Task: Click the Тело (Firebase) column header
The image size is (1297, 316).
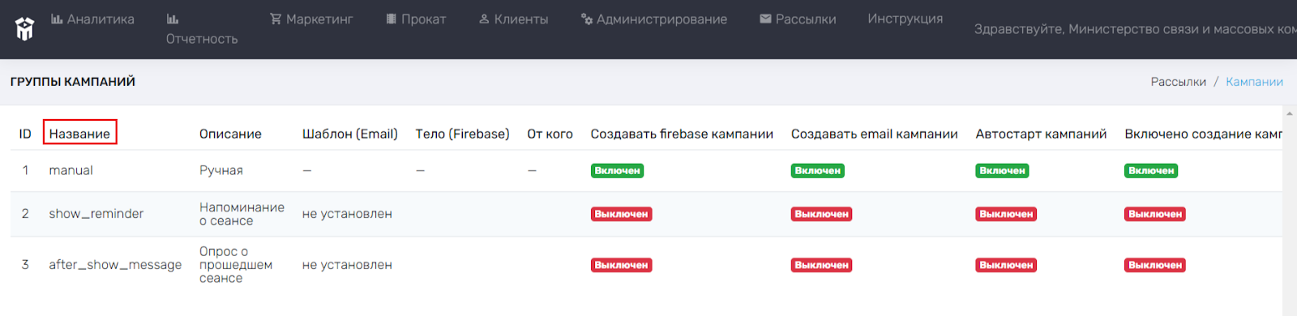Action: (462, 134)
